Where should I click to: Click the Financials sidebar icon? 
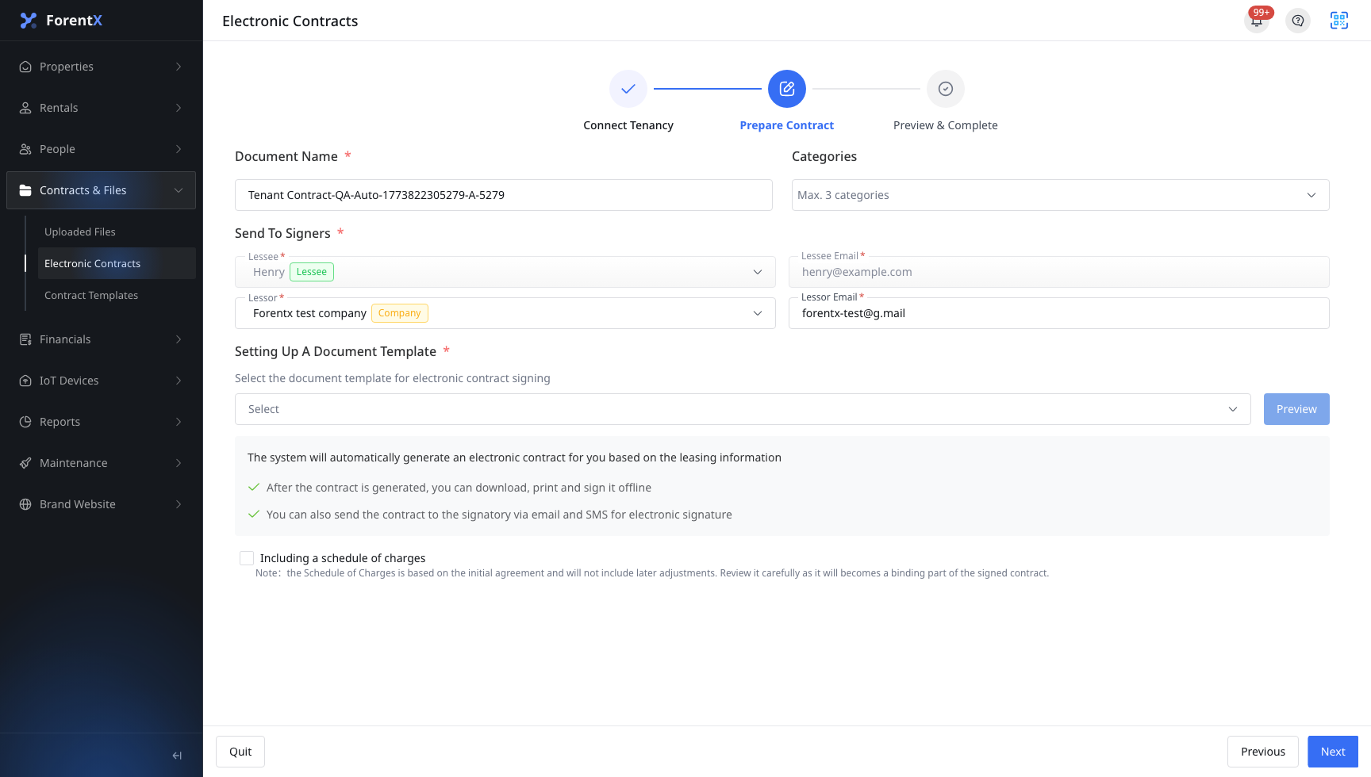[x=25, y=339]
